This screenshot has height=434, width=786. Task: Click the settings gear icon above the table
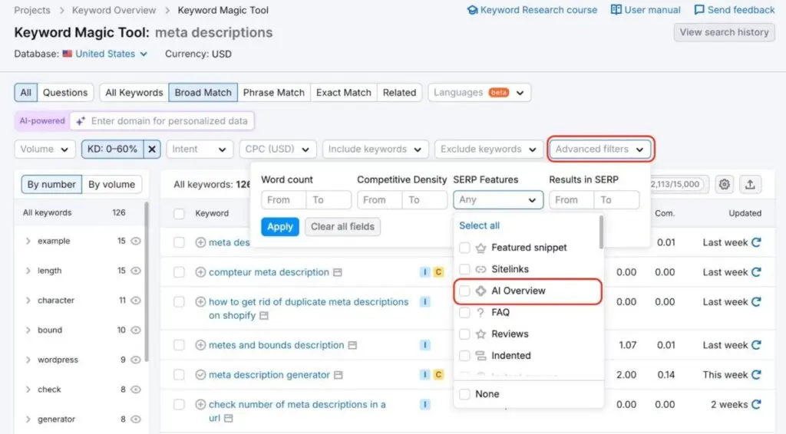[724, 184]
